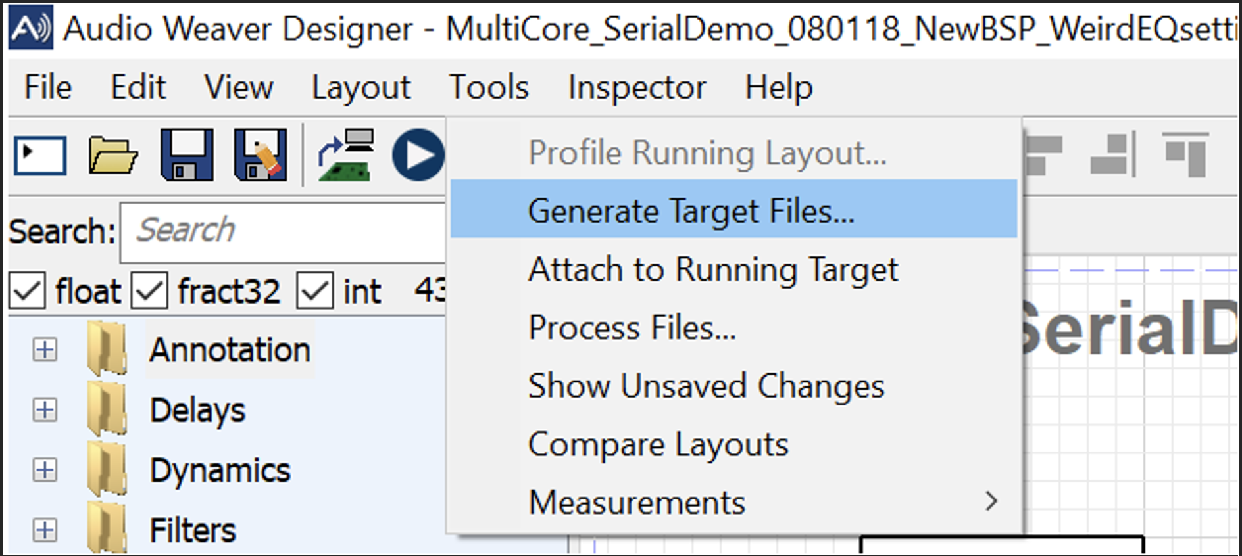Click the align right edges toolbar icon

click(1113, 155)
